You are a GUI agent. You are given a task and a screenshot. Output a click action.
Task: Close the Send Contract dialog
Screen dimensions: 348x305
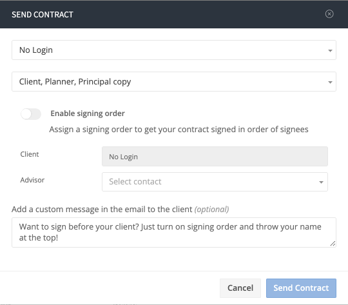329,14
